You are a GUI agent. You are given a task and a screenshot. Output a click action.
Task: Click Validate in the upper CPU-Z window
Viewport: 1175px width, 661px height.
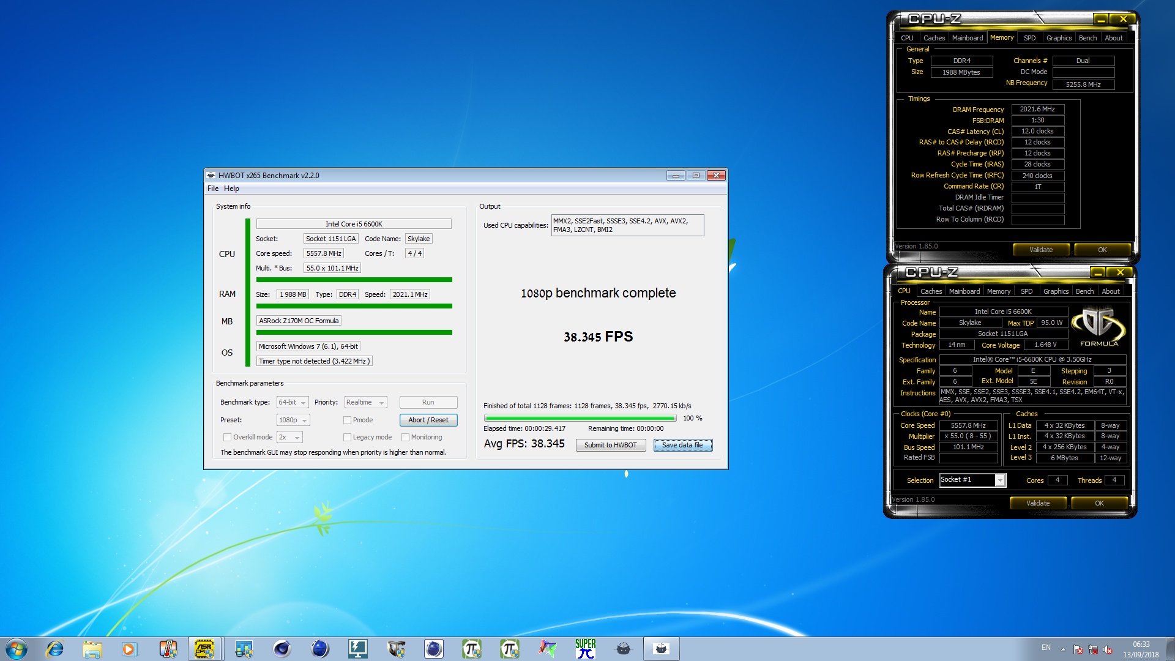[1041, 250]
